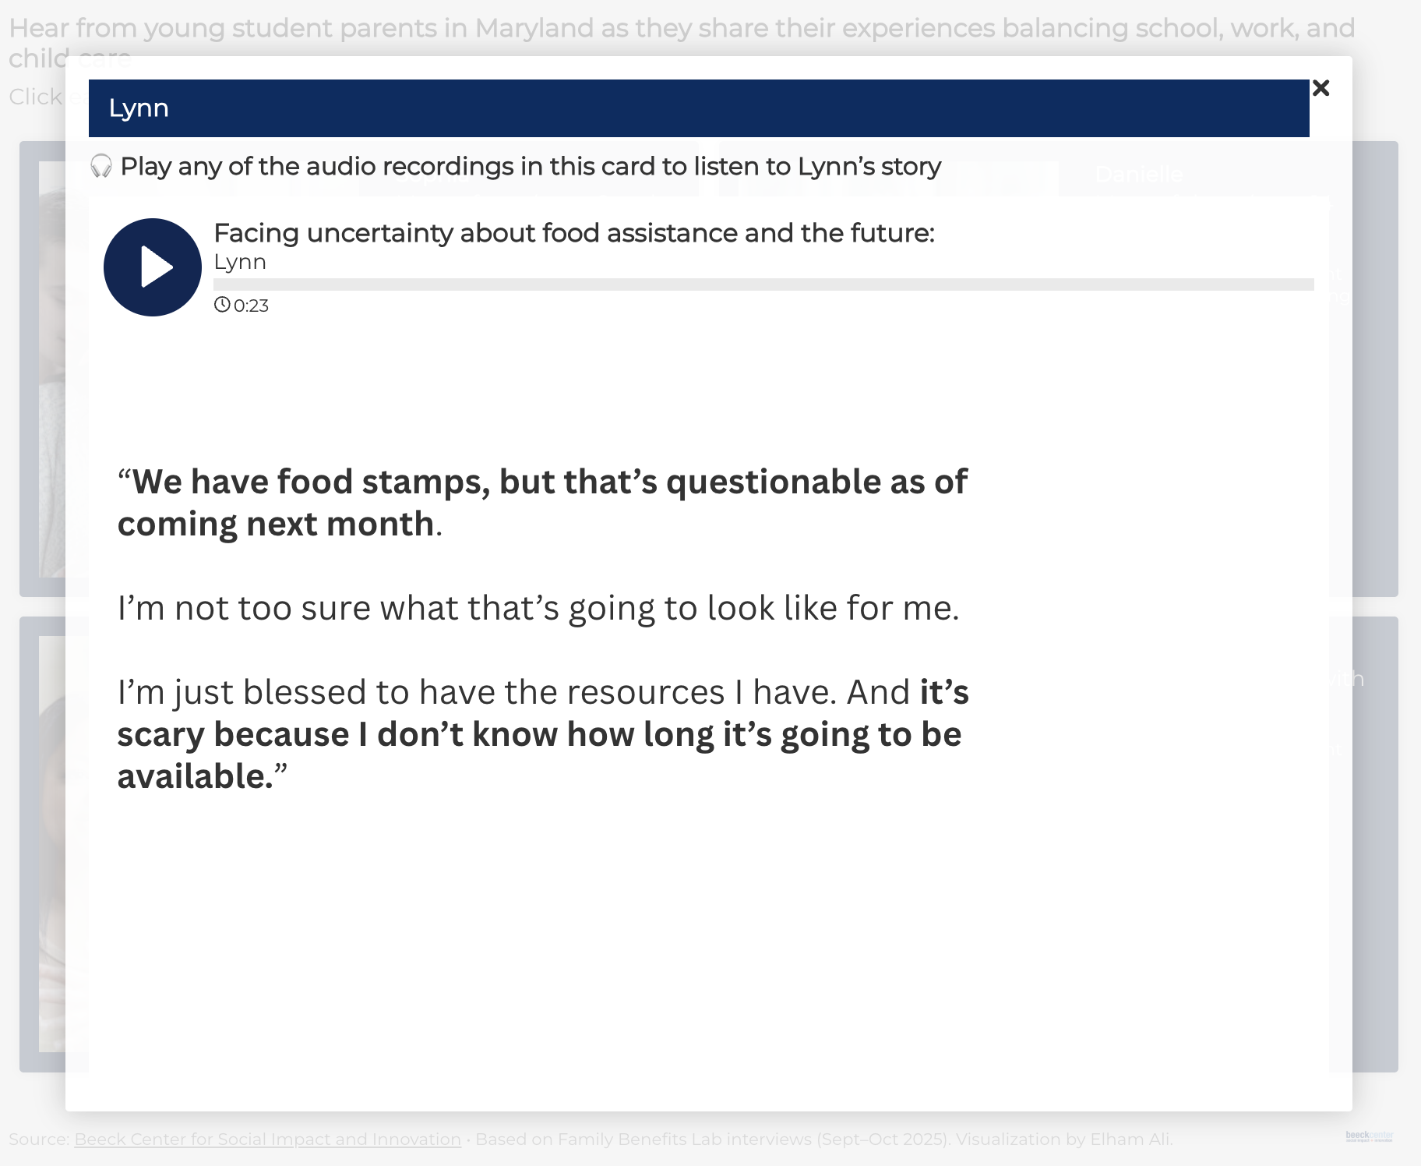
Task: Click the headphones icon beside the instructions
Action: point(101,166)
